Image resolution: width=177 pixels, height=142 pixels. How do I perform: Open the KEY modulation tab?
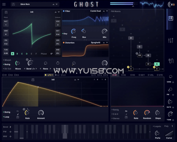pos(142,75)
